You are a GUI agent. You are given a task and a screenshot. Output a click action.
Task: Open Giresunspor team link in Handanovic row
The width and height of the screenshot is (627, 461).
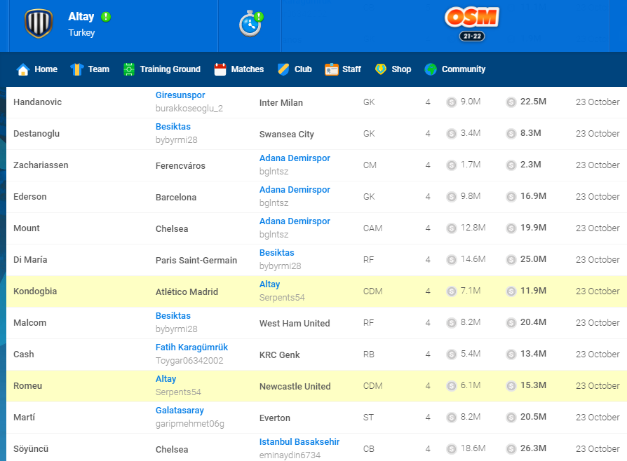(180, 95)
